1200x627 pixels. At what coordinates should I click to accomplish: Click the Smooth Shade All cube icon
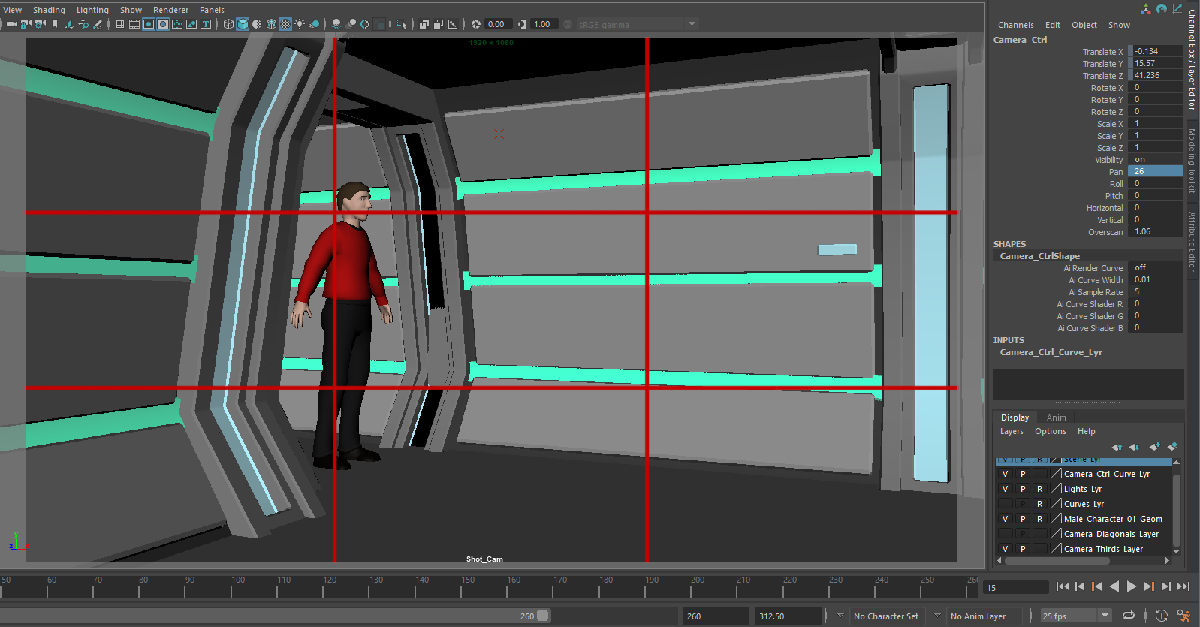[243, 24]
